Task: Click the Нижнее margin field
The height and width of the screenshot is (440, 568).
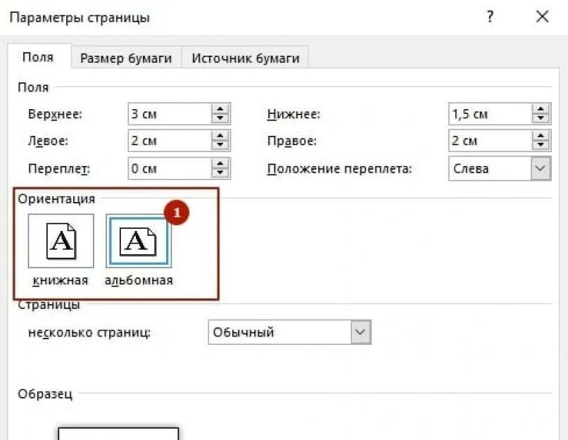Action: click(x=490, y=114)
